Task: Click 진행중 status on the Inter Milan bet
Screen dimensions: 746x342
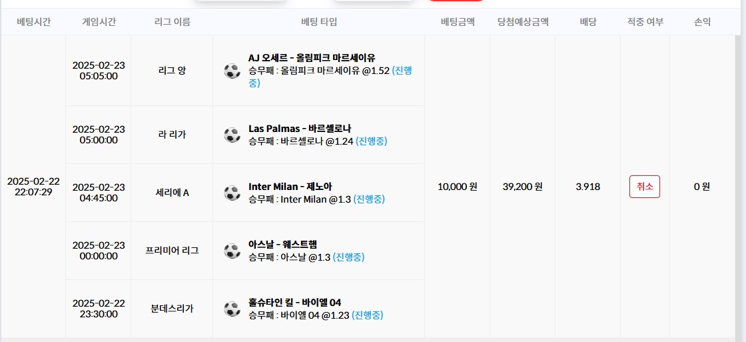Action: [368, 199]
